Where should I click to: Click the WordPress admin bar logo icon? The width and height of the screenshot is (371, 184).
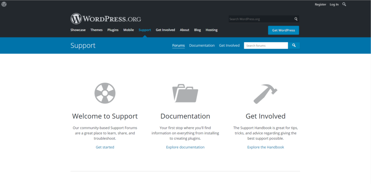coord(4,4)
